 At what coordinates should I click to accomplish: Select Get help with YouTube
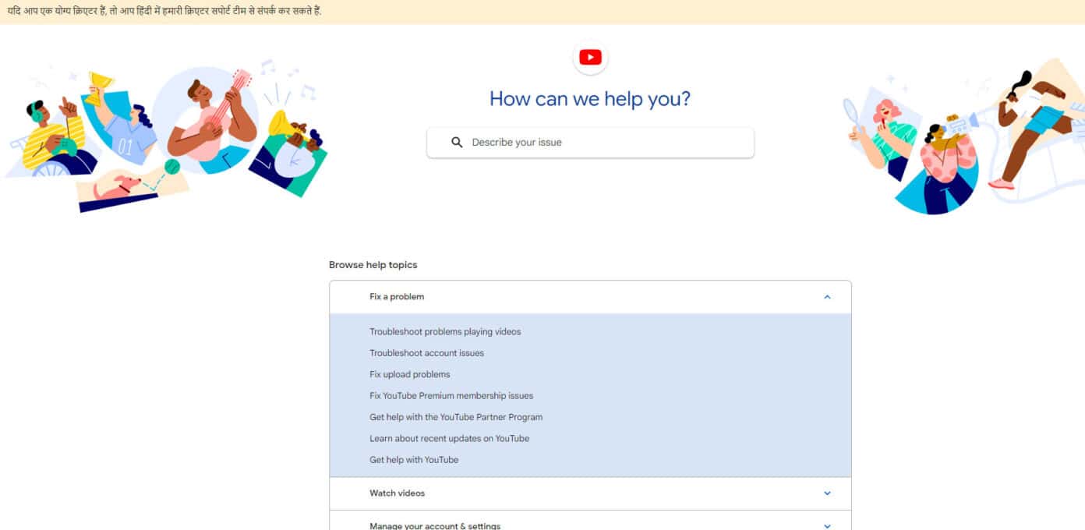coord(413,459)
